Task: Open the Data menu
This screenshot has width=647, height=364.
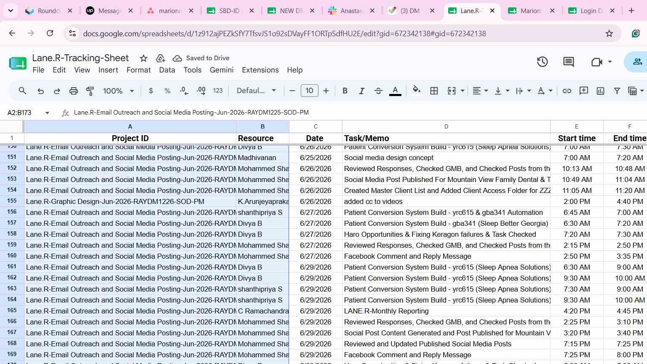Action: (167, 70)
